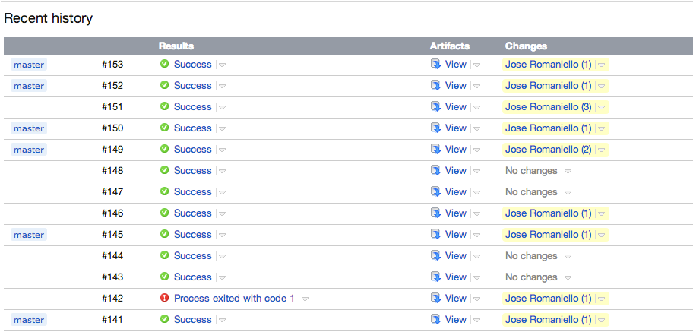
Task: Expand the 'No changes' dropdown for build #147
Action: (568, 192)
